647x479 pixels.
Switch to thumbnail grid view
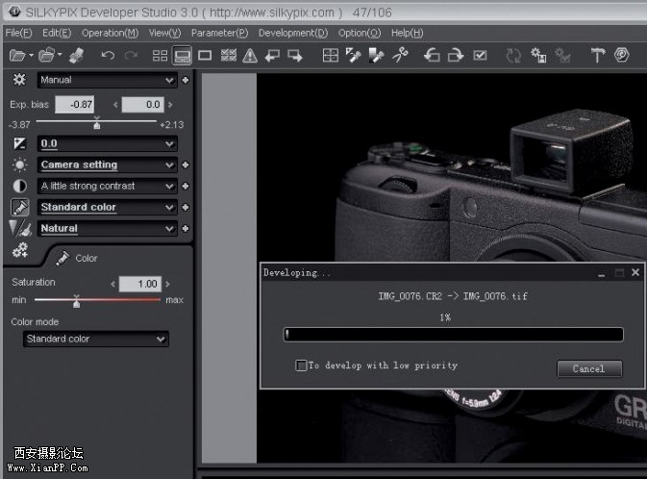(160, 56)
